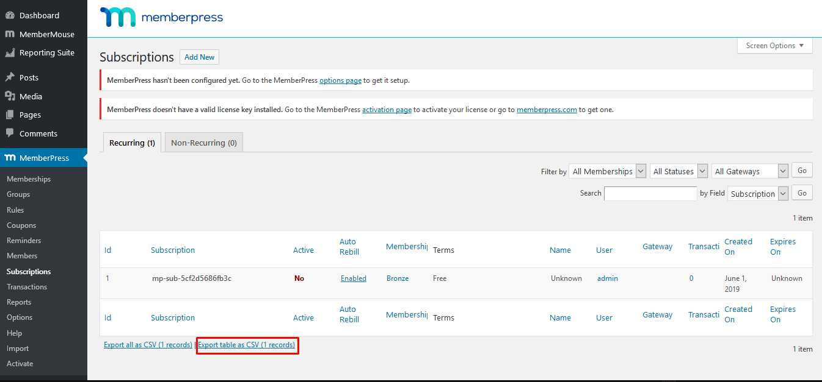Click the Dashboard gauge icon in sidebar
The width and height of the screenshot is (822, 382).
point(10,15)
